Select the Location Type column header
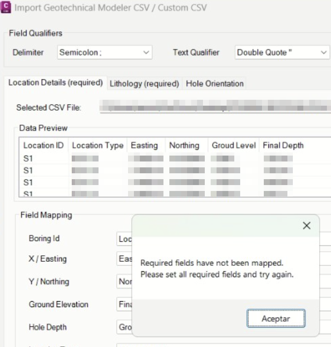Screen dimensions: 331x347 coord(98,146)
